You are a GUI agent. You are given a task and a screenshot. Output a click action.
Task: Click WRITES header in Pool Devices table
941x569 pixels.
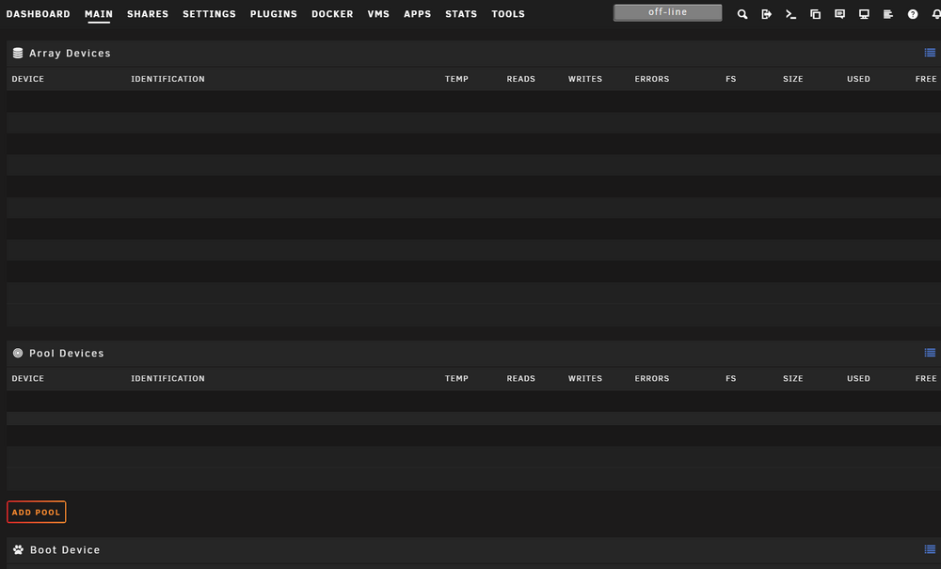(x=585, y=378)
